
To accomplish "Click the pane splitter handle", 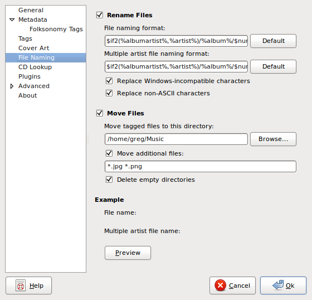I will pos(88,139).
